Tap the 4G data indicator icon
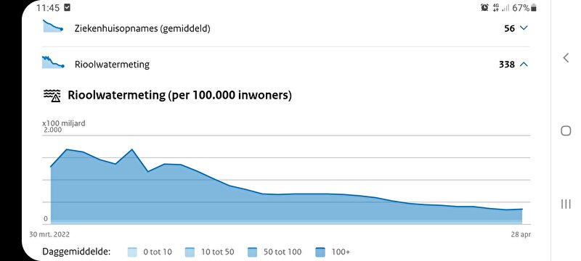 (x=496, y=7)
